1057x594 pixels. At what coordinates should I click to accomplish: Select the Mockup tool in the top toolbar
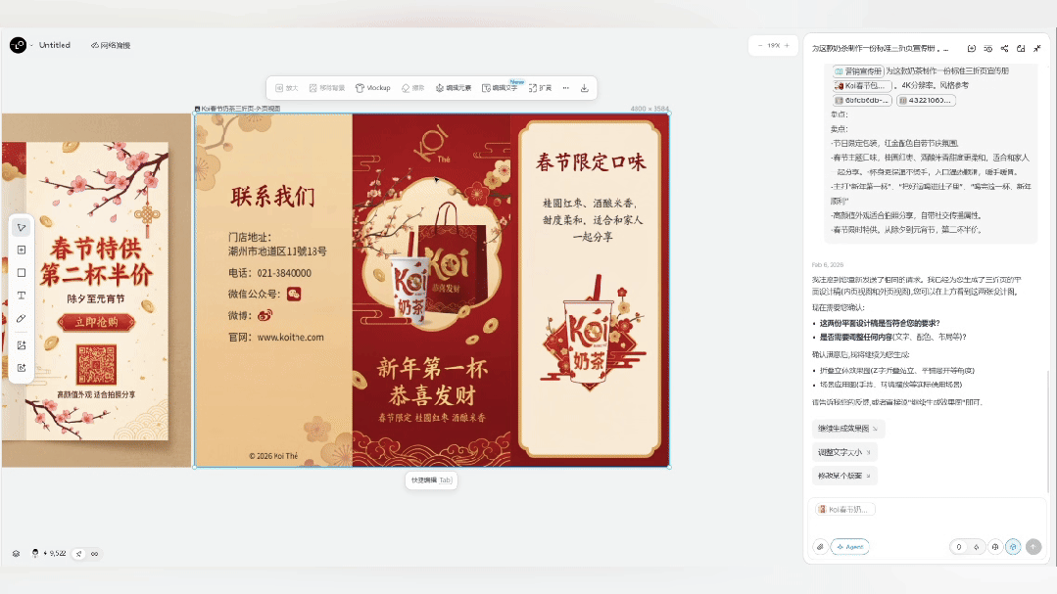click(374, 87)
